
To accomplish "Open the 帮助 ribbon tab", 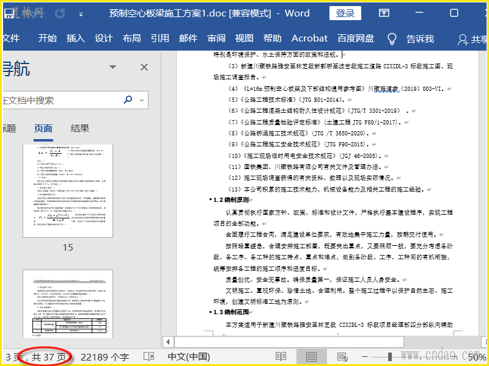I will tap(272, 38).
